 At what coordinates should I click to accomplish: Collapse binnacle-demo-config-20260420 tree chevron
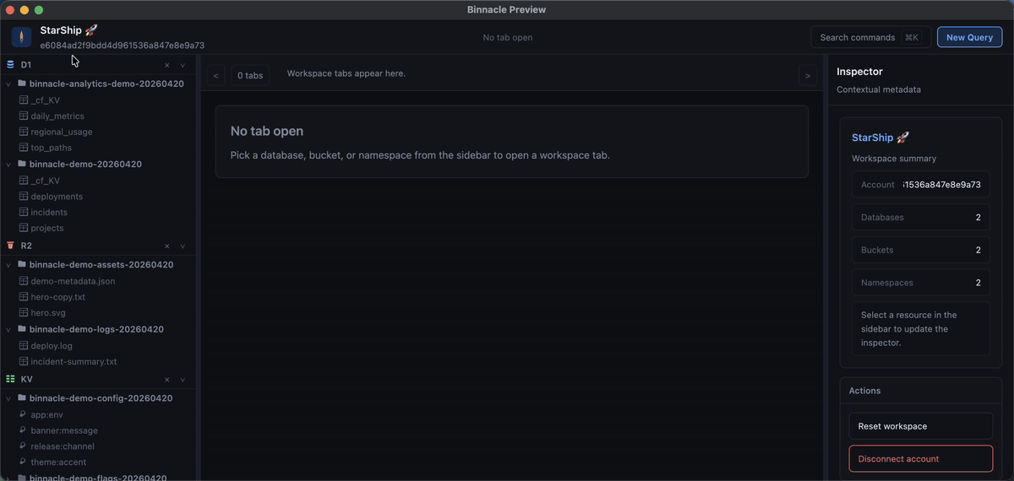[8, 398]
